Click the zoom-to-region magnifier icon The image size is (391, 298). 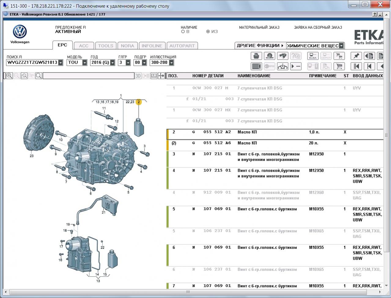pos(24,76)
